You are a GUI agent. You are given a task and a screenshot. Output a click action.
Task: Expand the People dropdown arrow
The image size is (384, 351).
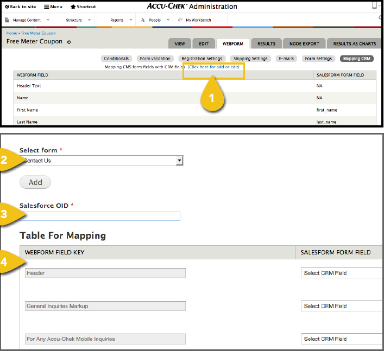[168, 20]
